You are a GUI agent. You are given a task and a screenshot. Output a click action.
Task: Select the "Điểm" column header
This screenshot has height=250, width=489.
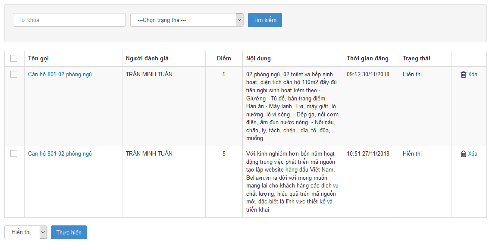click(x=224, y=59)
